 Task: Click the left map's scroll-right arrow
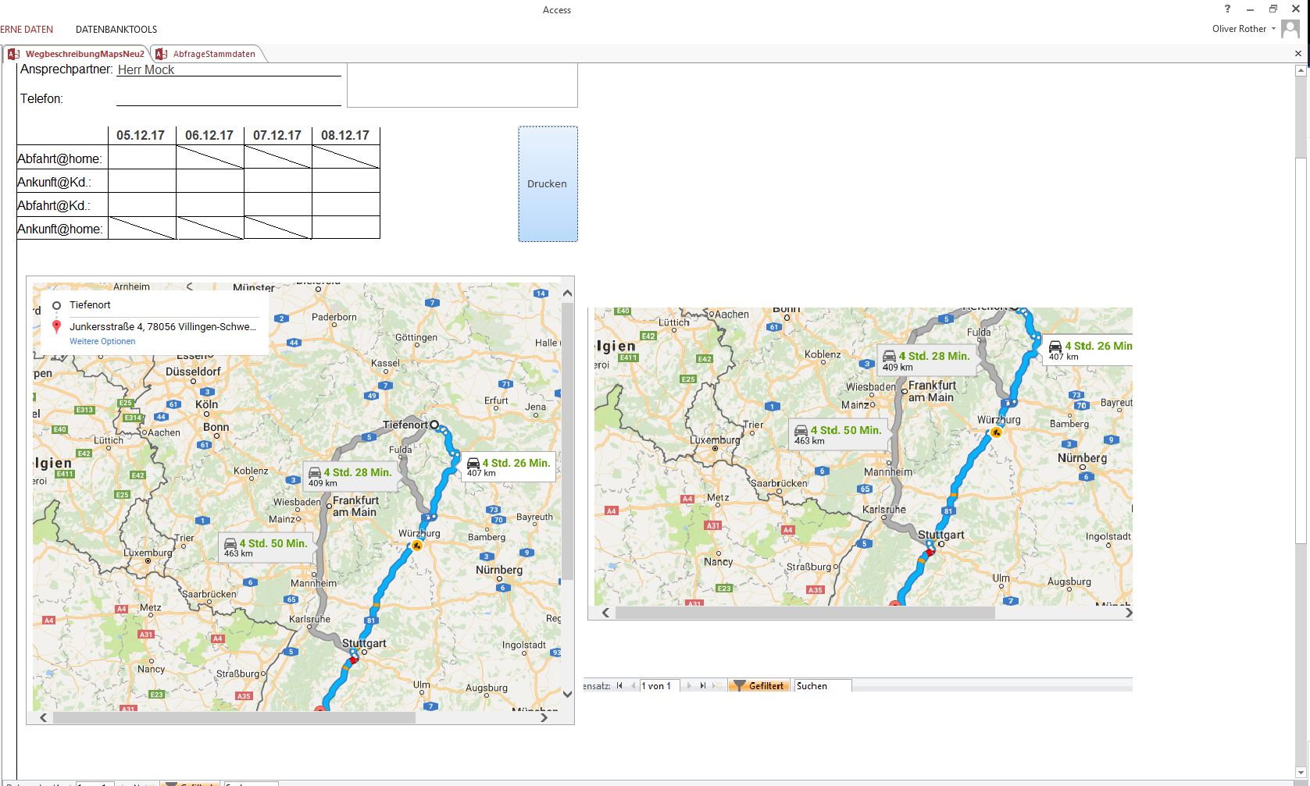point(544,717)
